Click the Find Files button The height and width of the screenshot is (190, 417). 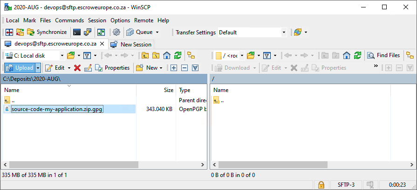click(x=383, y=55)
